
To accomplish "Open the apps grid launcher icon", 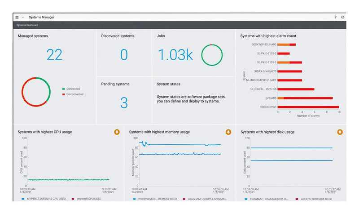I will 17,17.
